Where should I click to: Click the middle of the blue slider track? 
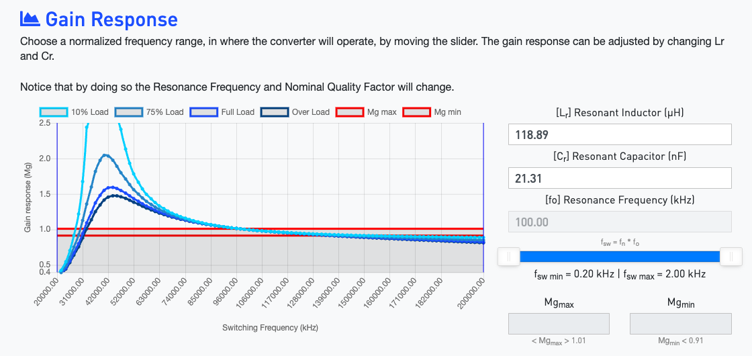coord(619,256)
